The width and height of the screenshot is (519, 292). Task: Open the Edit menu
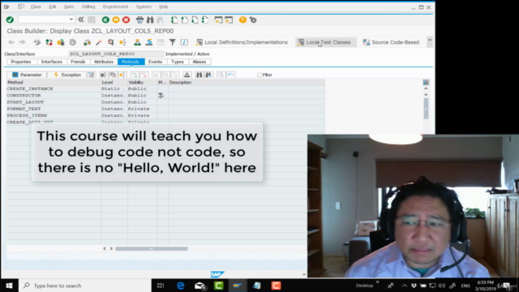coord(52,6)
